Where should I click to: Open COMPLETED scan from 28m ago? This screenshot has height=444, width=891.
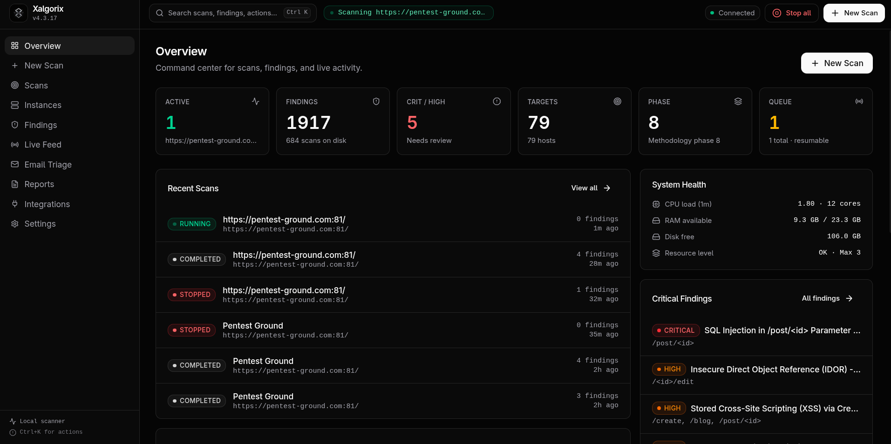393,259
